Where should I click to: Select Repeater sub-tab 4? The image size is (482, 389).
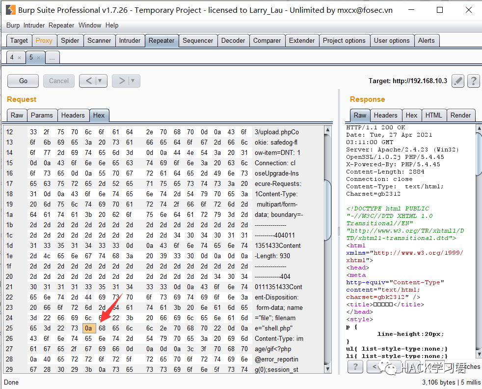[12, 57]
